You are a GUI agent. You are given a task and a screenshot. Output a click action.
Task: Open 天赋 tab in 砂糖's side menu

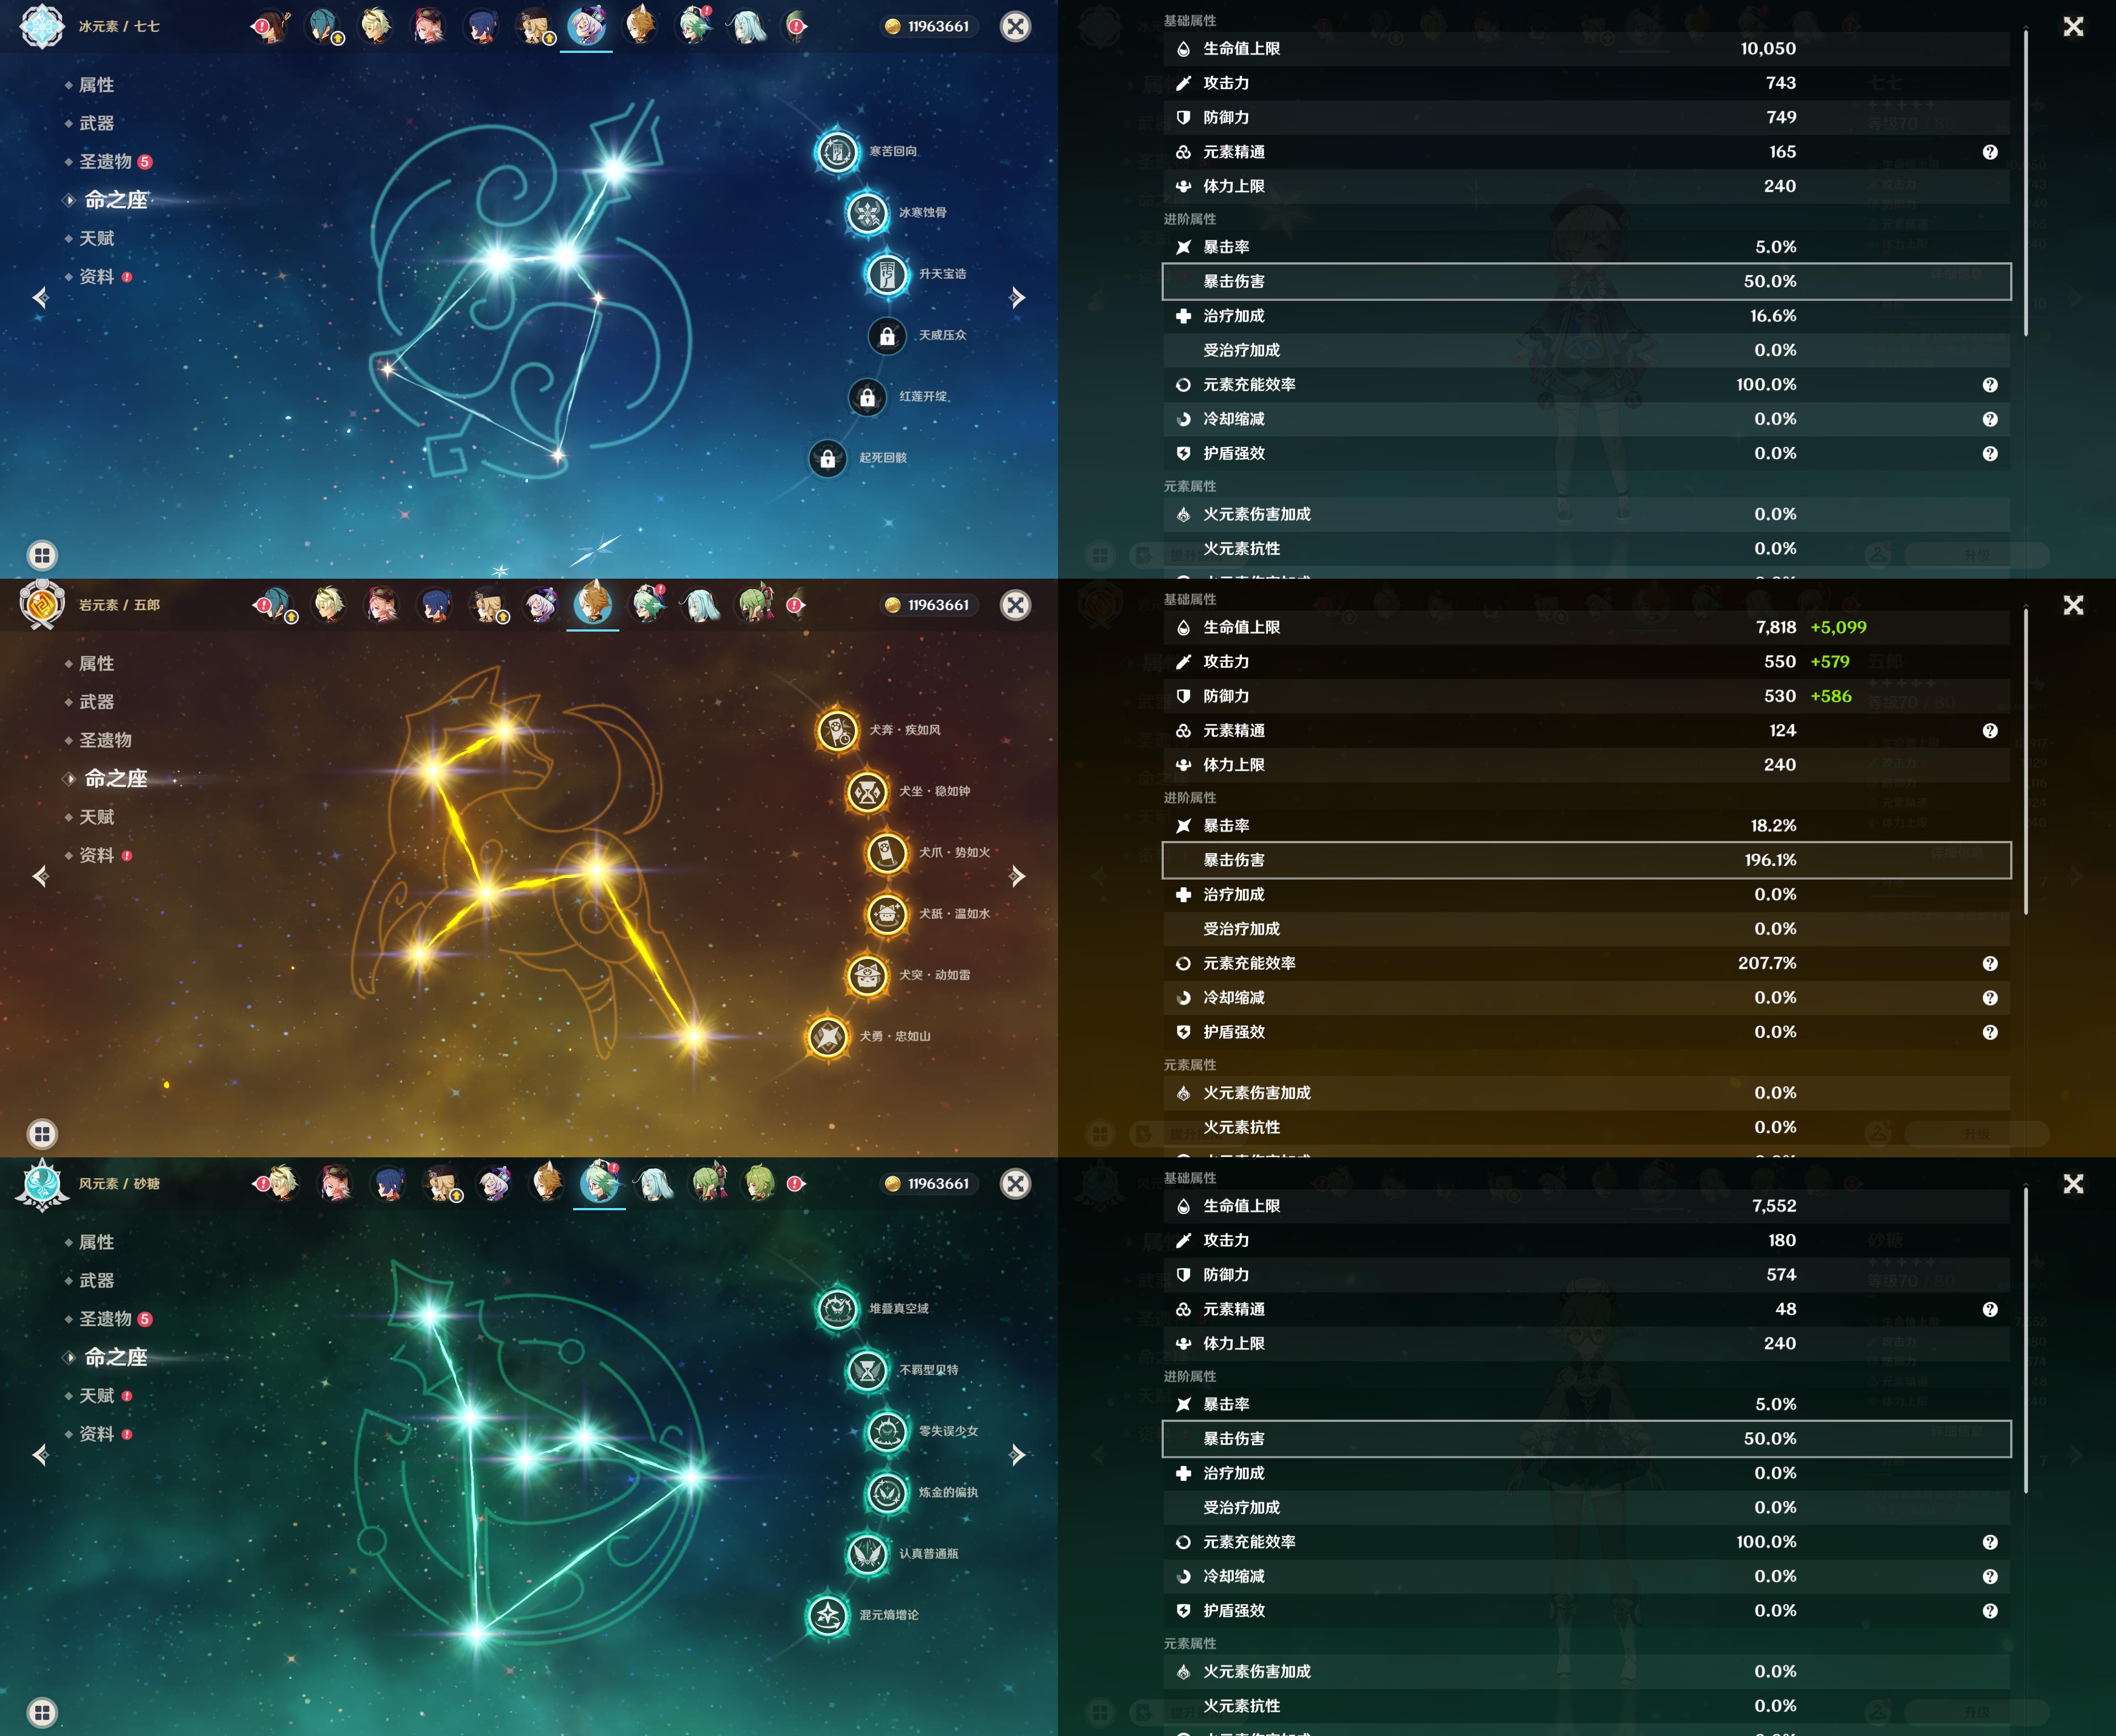(97, 1396)
